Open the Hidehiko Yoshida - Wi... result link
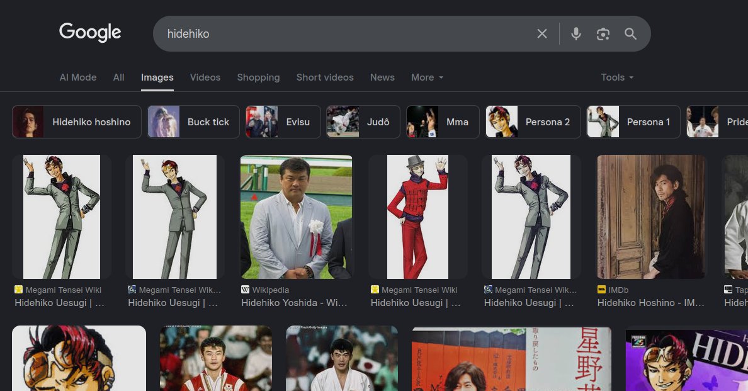 pyautogui.click(x=294, y=303)
